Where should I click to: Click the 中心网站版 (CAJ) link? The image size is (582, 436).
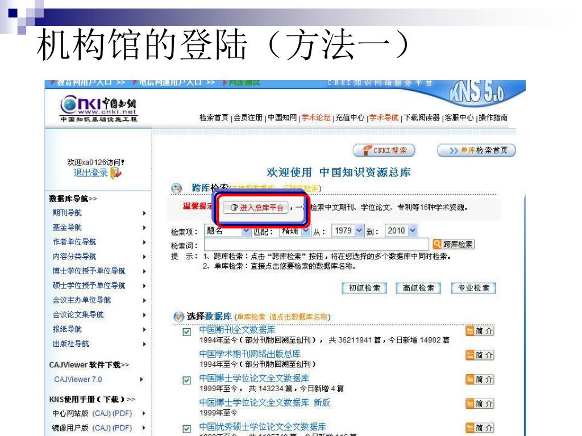(101, 413)
